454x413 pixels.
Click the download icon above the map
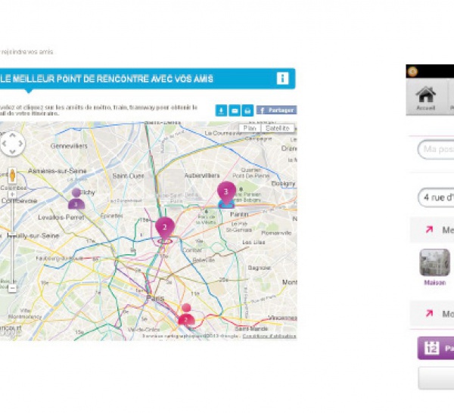point(221,110)
